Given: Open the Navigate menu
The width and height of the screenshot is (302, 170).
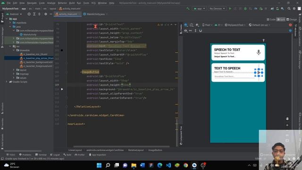Looking at the screenshot, I should [32, 3].
